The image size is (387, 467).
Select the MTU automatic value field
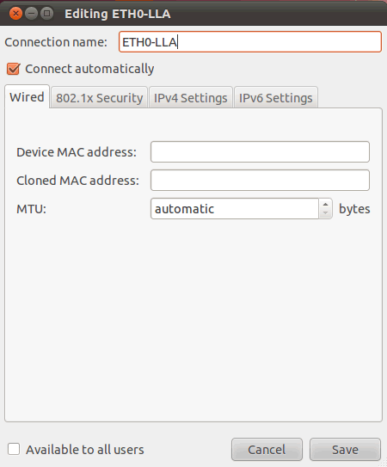[235, 208]
